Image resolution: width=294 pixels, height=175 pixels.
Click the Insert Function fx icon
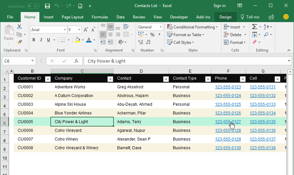[76, 61]
